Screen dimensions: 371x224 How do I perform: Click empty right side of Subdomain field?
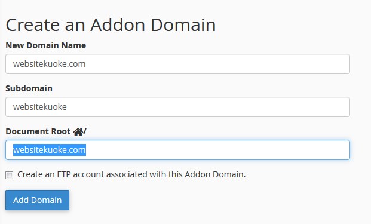point(209,107)
